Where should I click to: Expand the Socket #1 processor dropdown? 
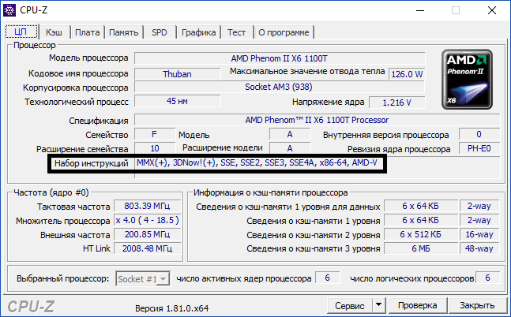[143, 278]
